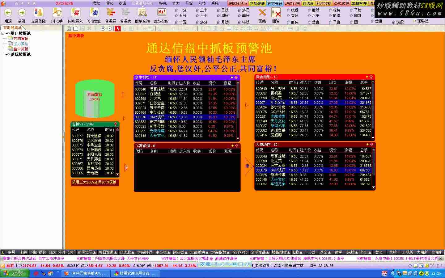Pop out the 大单动向 panel using its red arrow

click(x=371, y=145)
